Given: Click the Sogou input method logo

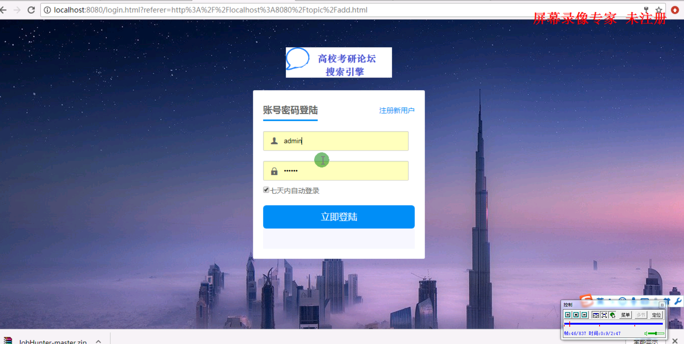Looking at the screenshot, I should pos(587,300).
